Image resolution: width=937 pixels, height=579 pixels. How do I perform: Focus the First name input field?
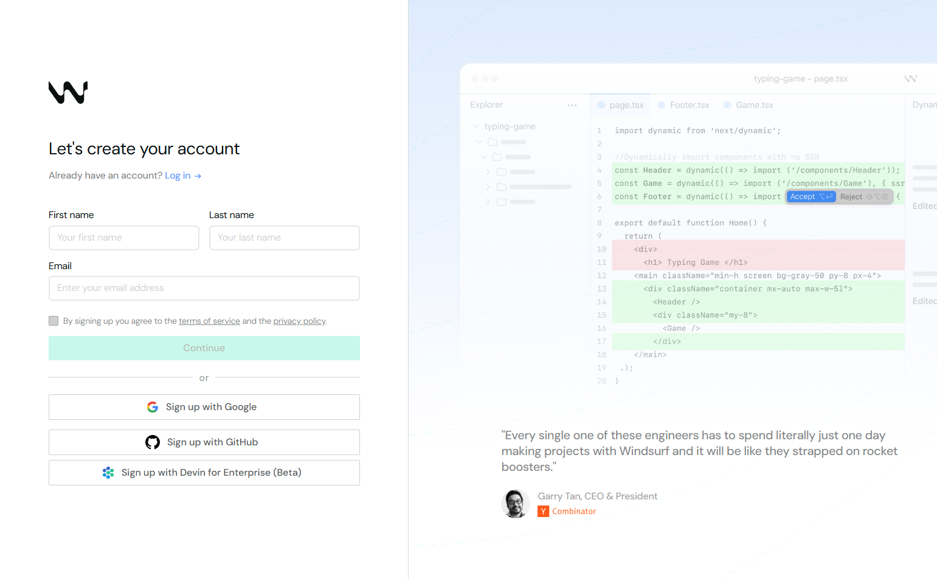click(x=124, y=238)
